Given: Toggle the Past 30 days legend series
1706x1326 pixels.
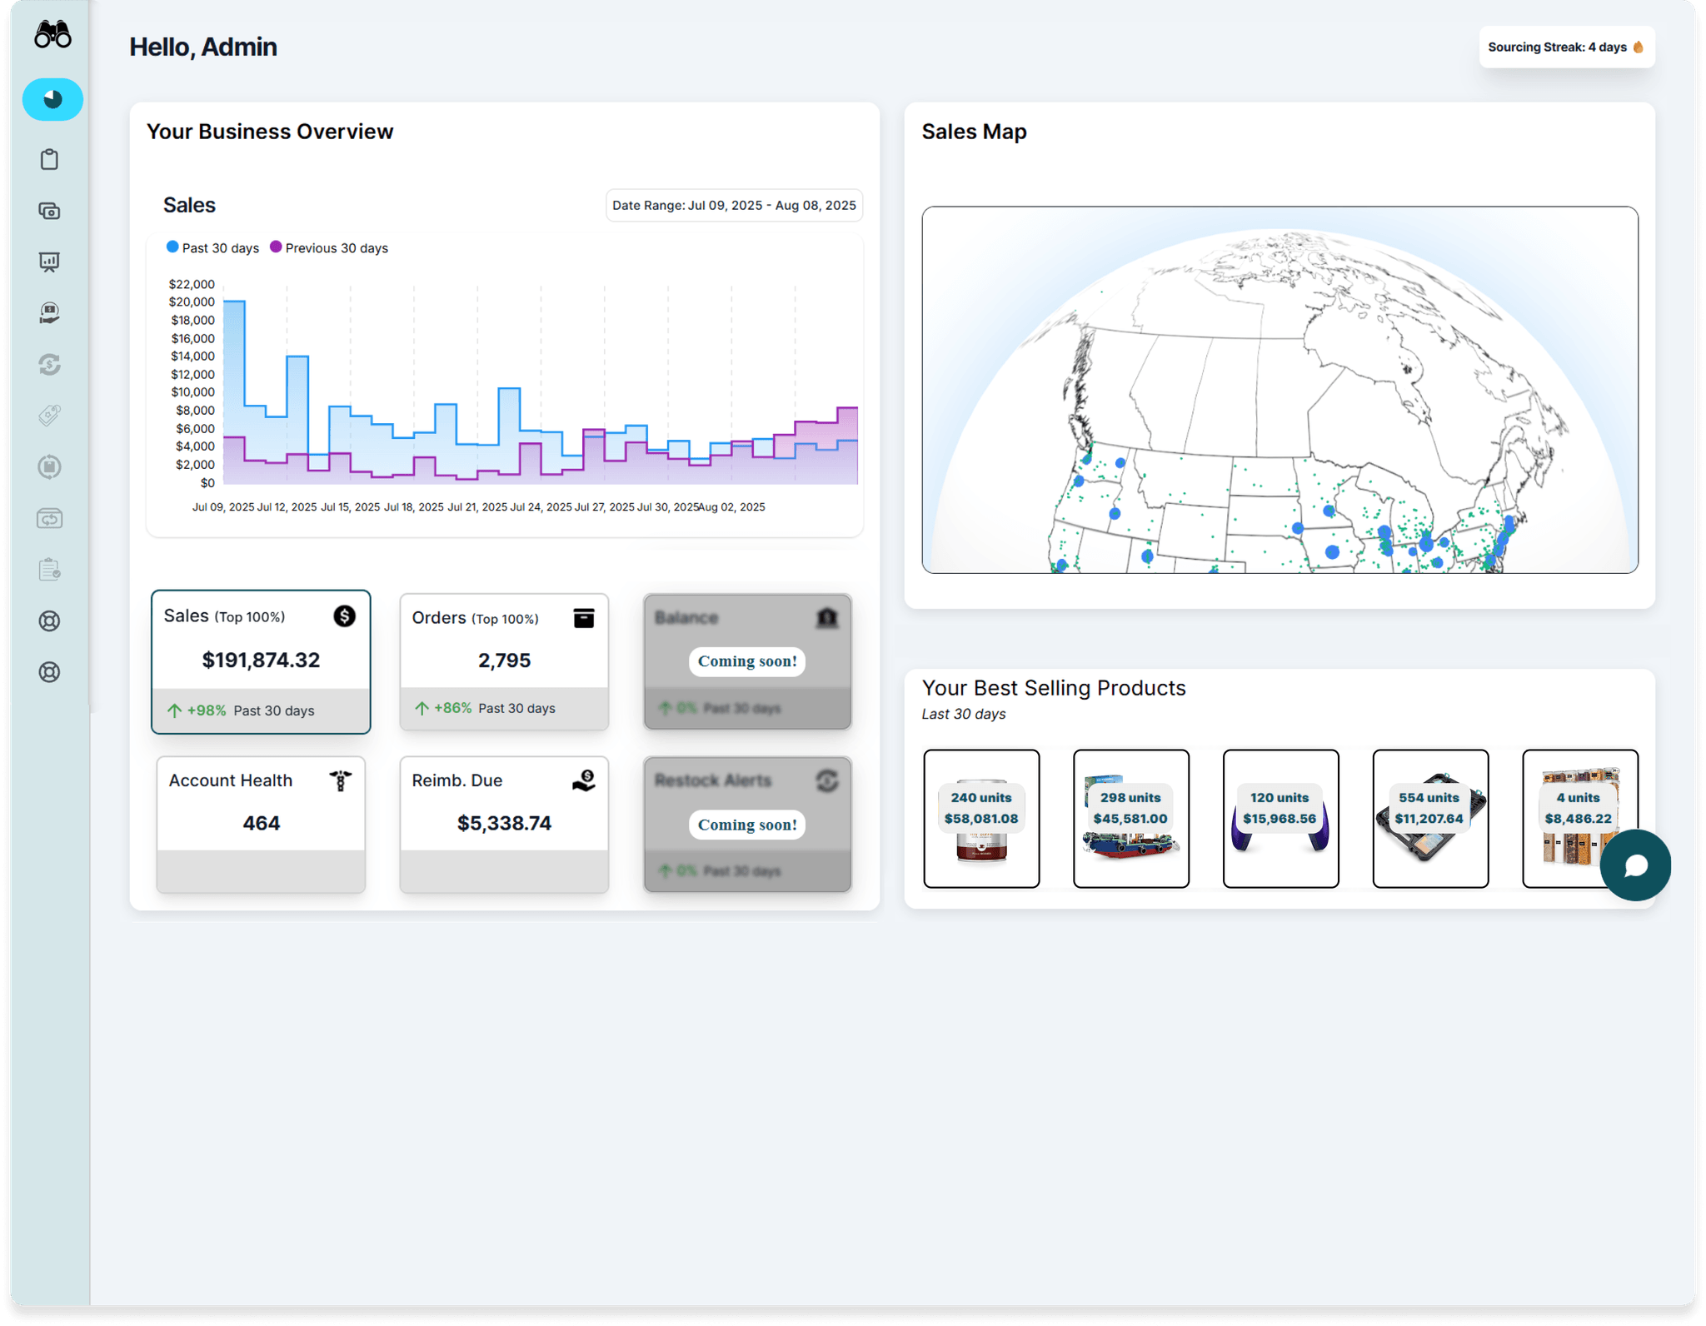Looking at the screenshot, I should 212,248.
